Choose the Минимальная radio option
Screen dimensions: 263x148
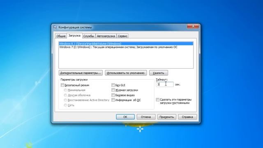(x=65, y=90)
